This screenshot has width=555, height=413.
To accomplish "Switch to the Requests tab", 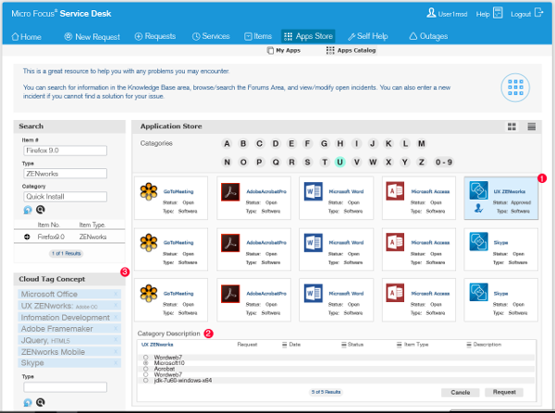I will point(155,36).
